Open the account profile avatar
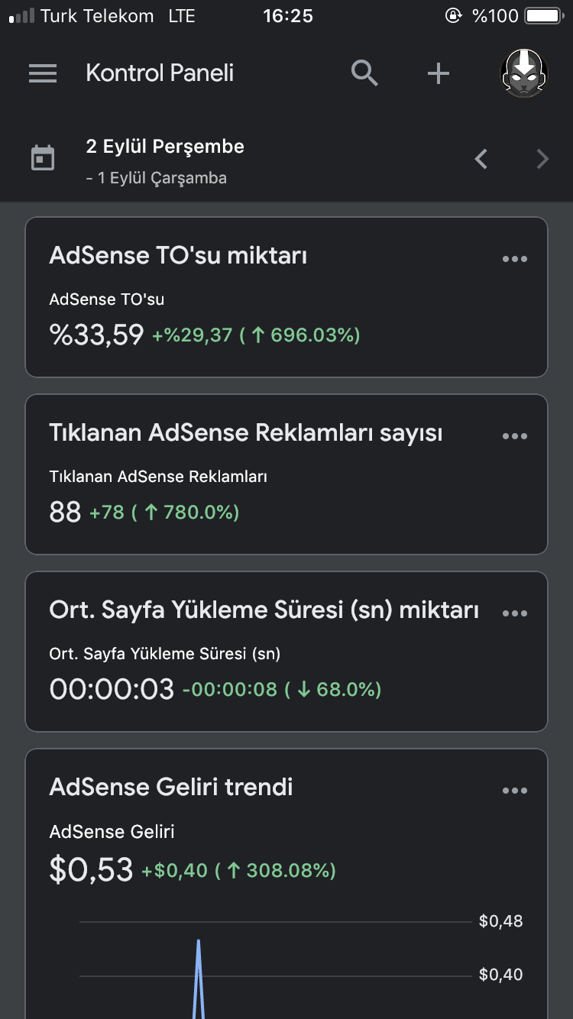573x1019 pixels. 523,73
